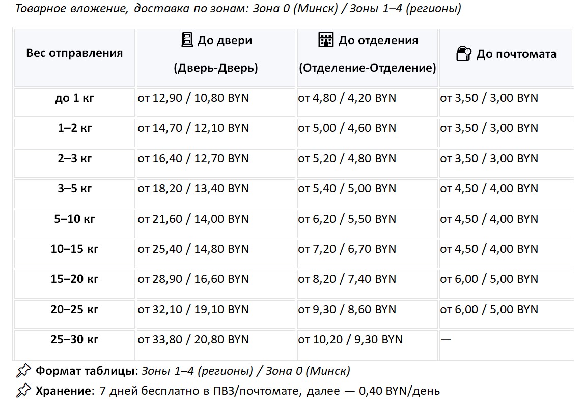The height and width of the screenshot is (414, 584).
Task: Click the (Дверь-Дверь) header text
Action: coord(216,68)
